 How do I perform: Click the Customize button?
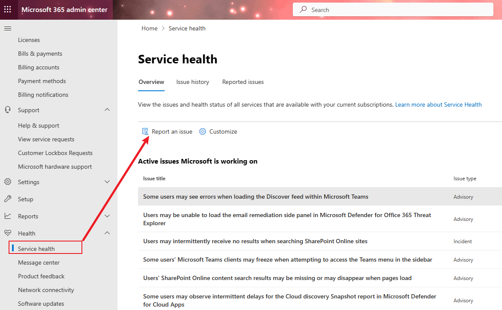218,131
